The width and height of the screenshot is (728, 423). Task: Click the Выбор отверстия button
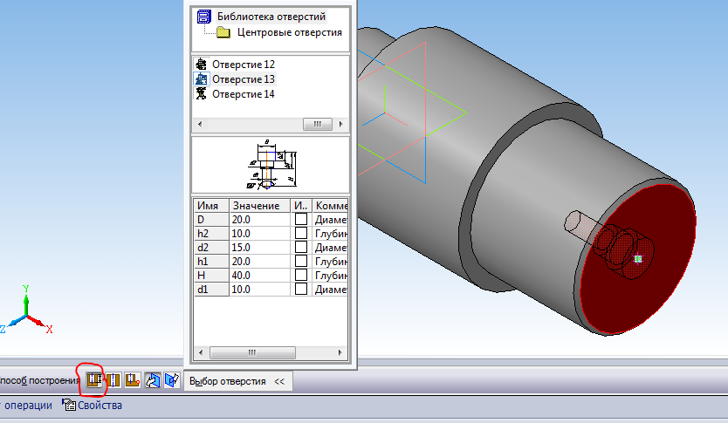coord(228,381)
